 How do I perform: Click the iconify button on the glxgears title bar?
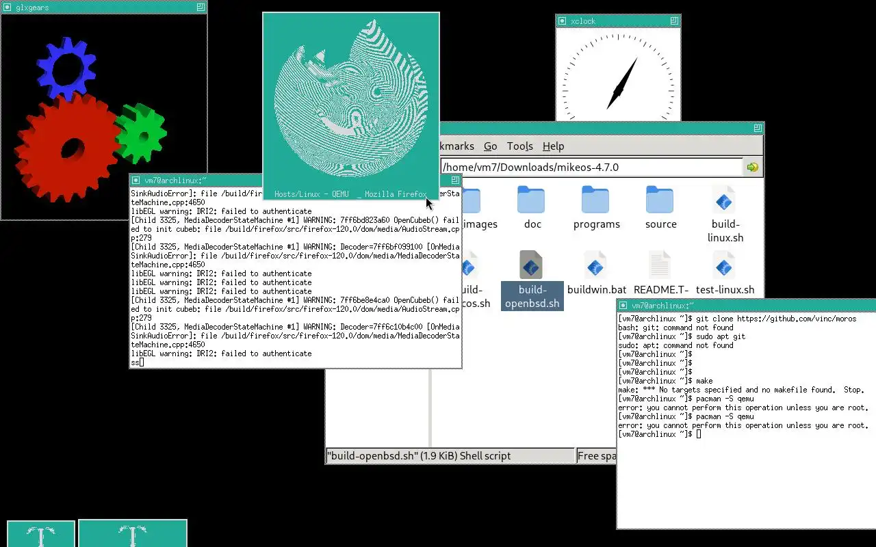coord(8,7)
